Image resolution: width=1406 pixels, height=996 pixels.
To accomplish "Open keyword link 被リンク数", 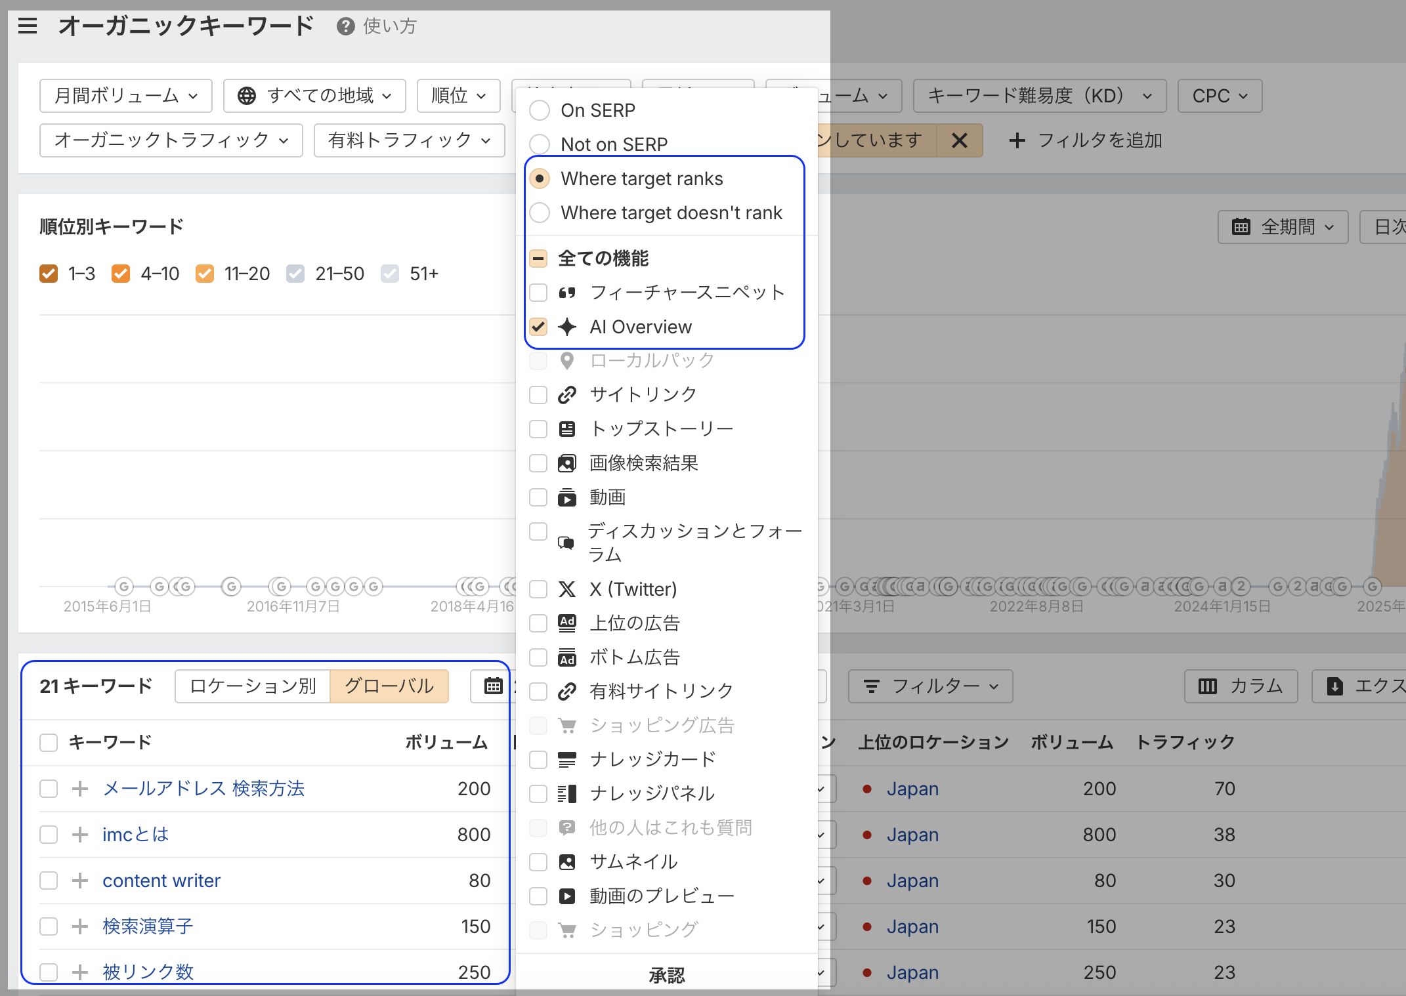I will 148,972.
